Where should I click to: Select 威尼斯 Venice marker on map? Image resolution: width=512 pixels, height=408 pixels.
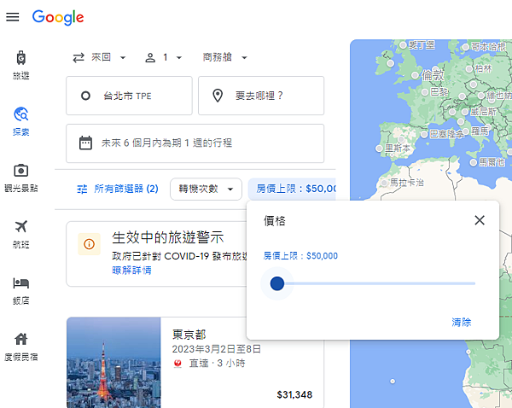465,112
